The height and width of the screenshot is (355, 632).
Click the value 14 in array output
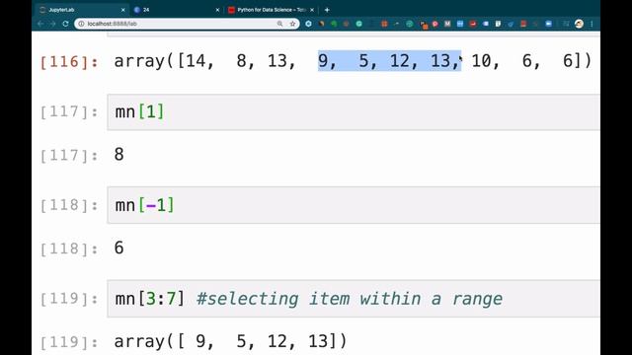click(196, 61)
